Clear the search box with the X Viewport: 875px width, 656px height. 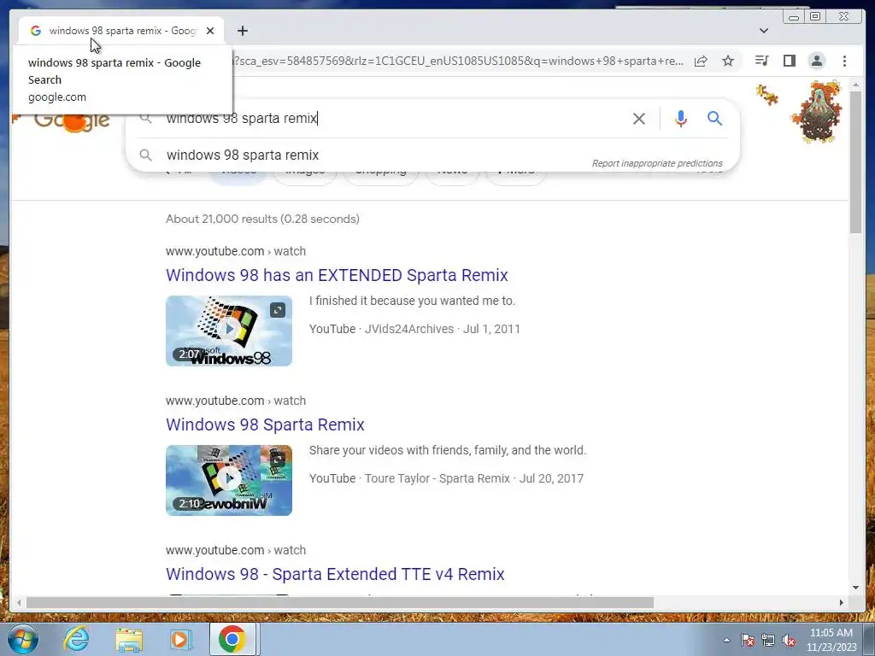point(639,118)
